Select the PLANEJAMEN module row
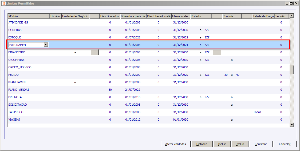Screen dimensions: 300x151 pyautogui.click(x=148, y=82)
